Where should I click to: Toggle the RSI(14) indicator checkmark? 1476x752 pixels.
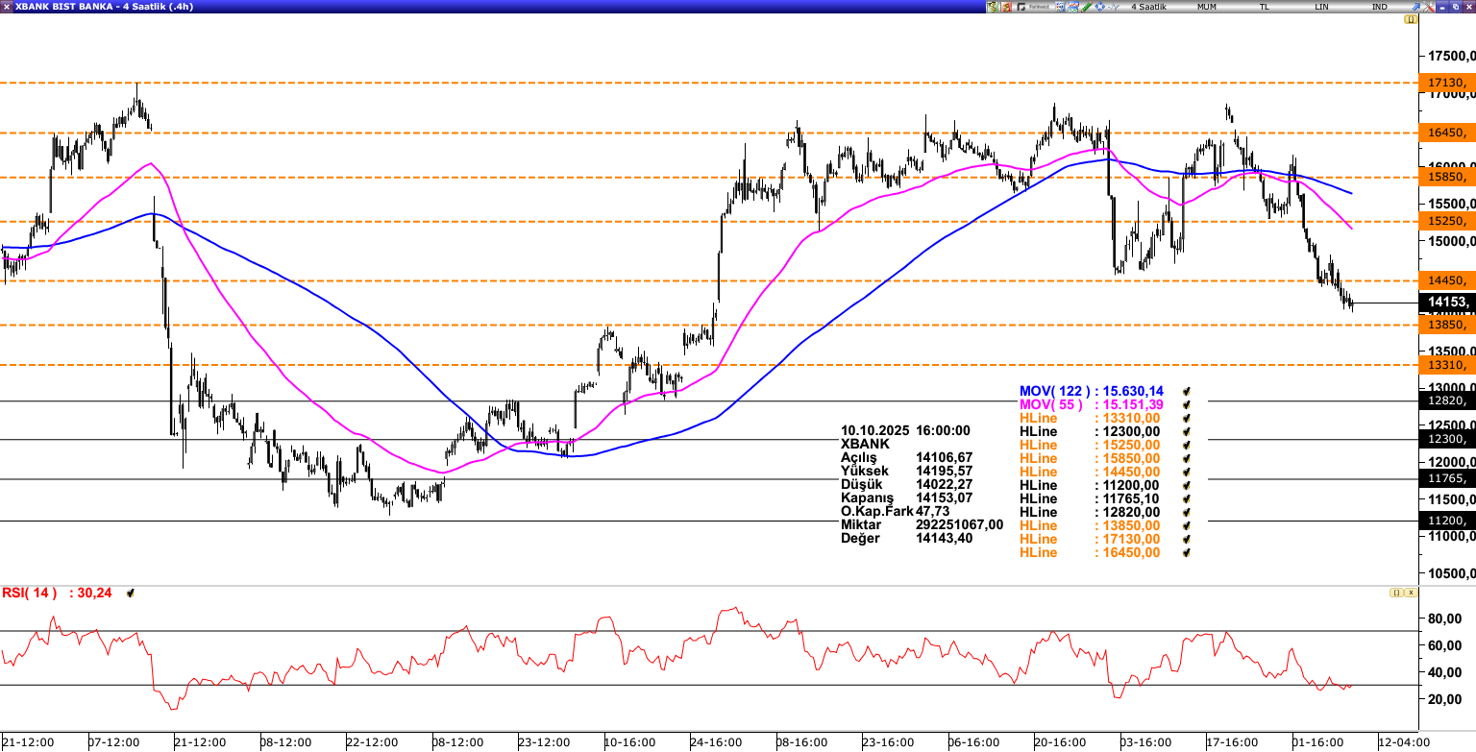click(130, 594)
